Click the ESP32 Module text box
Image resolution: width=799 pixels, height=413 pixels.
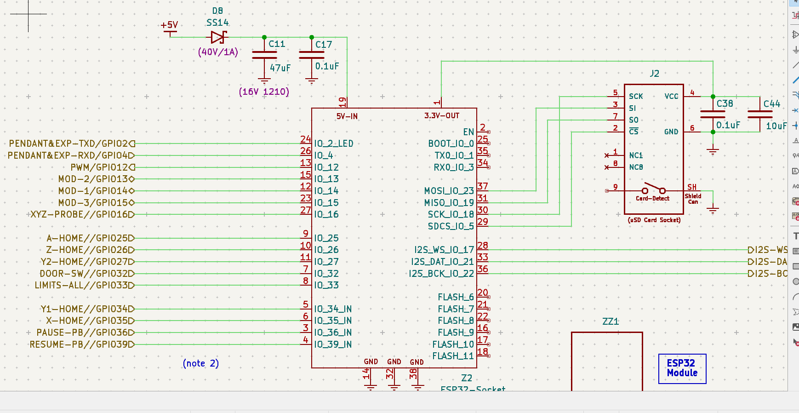(x=682, y=368)
